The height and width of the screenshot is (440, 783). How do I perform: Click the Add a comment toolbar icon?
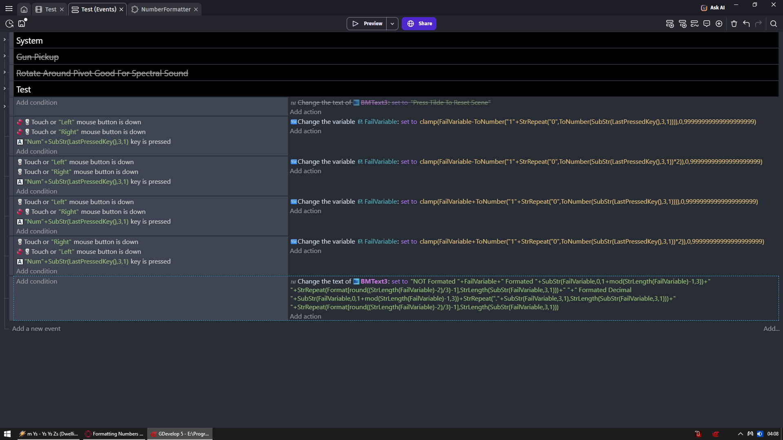[707, 24]
